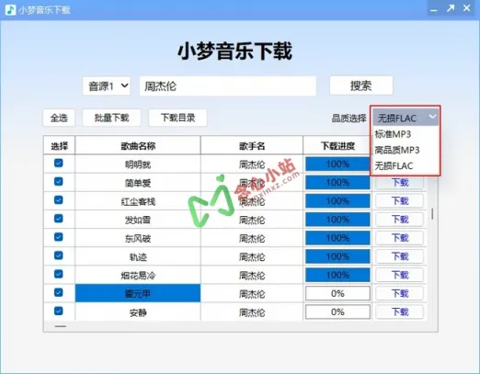The width and height of the screenshot is (480, 374).
Task: Download the song 安静
Action: click(400, 312)
